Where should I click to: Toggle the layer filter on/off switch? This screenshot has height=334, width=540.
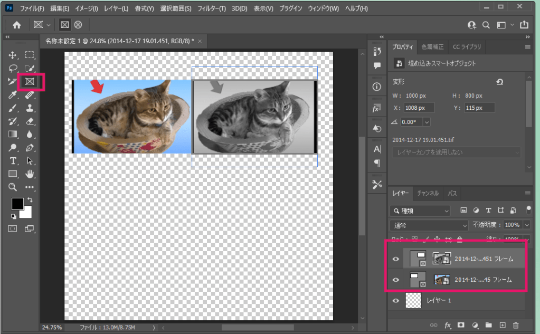528,209
